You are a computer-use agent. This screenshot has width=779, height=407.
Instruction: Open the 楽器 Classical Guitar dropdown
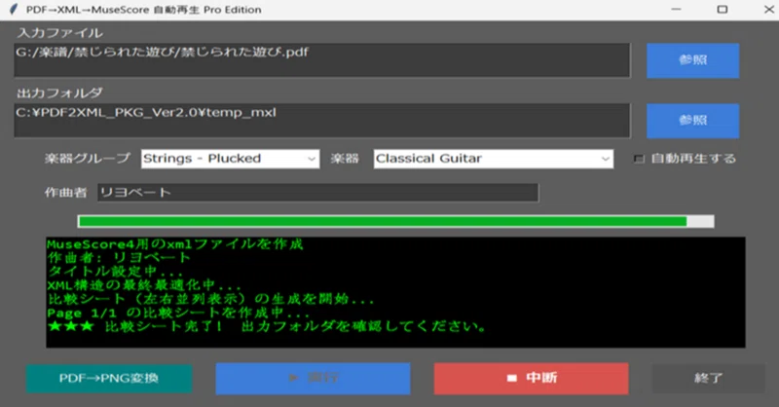coord(494,159)
